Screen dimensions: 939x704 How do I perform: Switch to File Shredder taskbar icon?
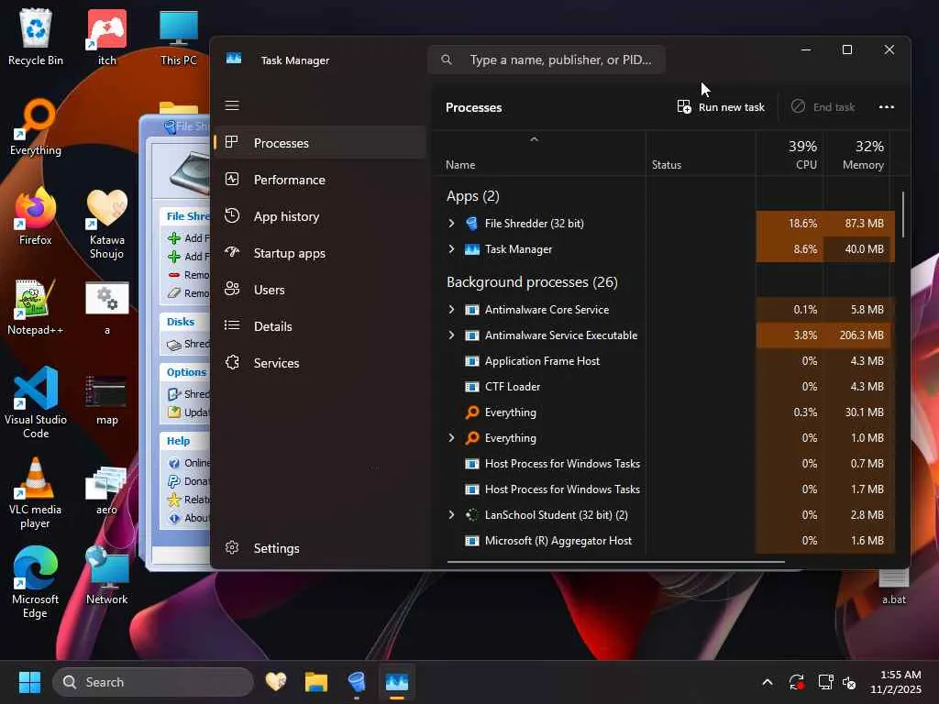pyautogui.click(x=357, y=682)
